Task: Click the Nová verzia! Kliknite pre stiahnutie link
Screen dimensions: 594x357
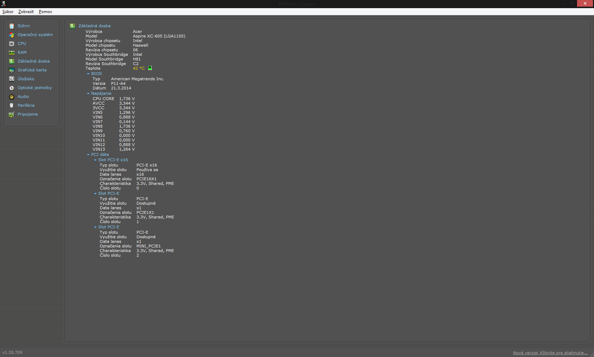Action: (550, 353)
